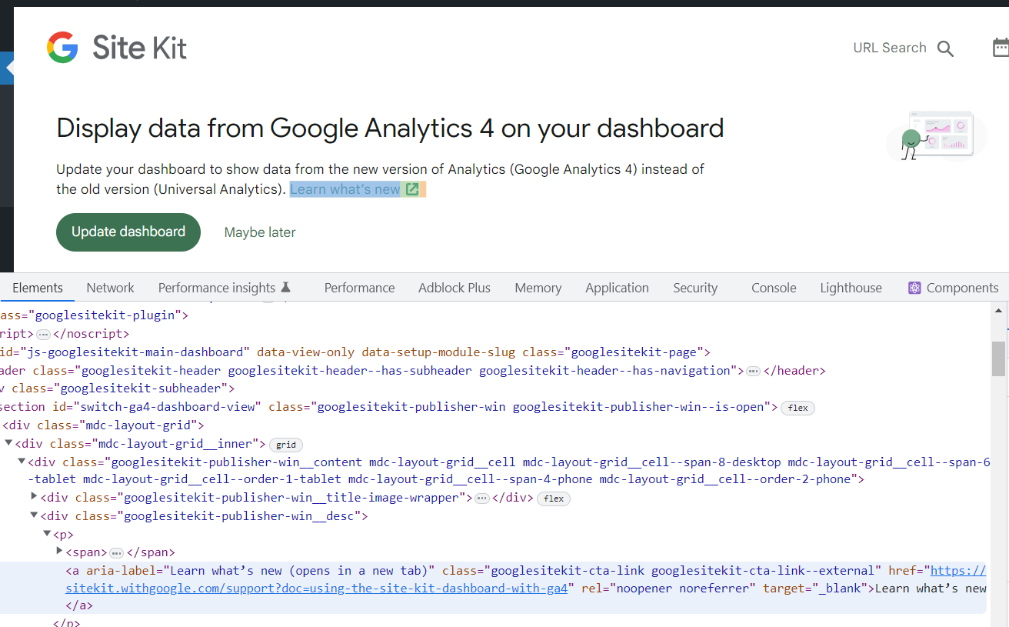Click the Elements panel scrollbar thumb
The height and width of the screenshot is (627, 1009).
998,358
